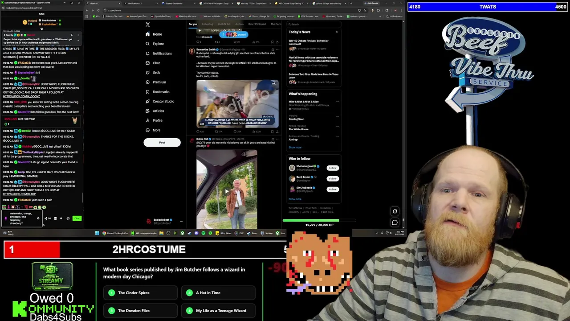Follow the third suggested account
This screenshot has width=570, height=321.
(333, 189)
